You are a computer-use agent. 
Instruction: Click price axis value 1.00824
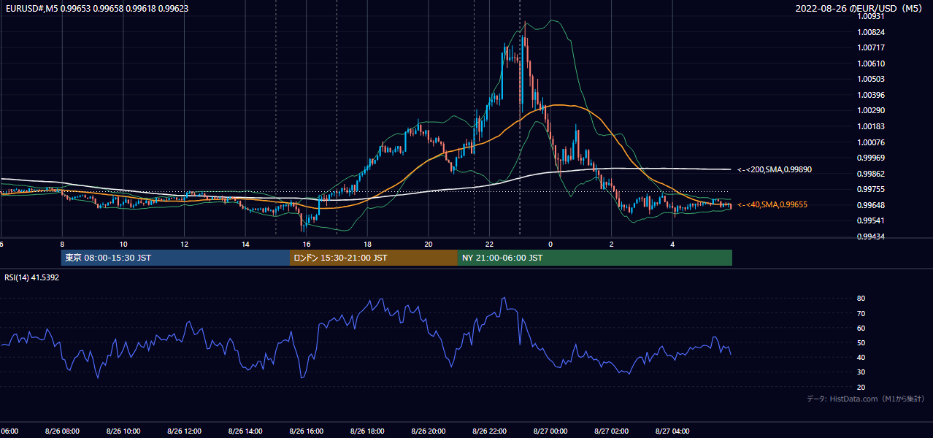tap(871, 32)
